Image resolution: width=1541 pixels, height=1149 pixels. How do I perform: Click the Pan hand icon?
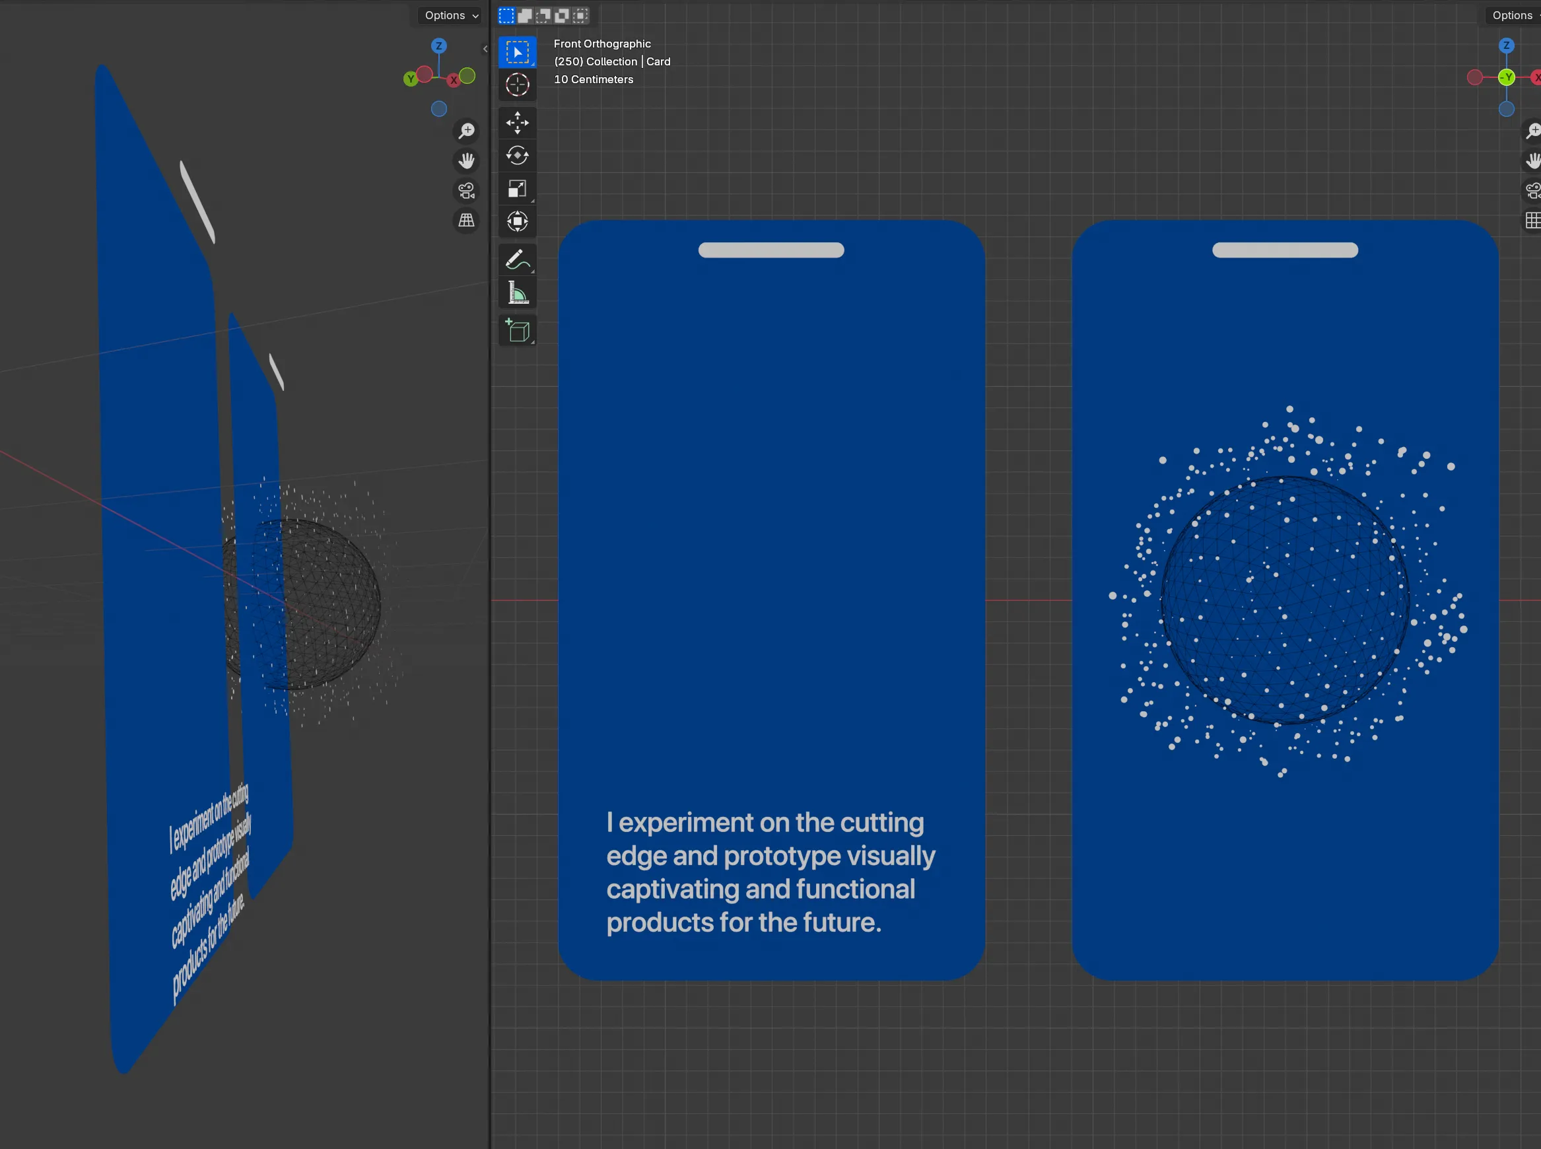point(466,160)
